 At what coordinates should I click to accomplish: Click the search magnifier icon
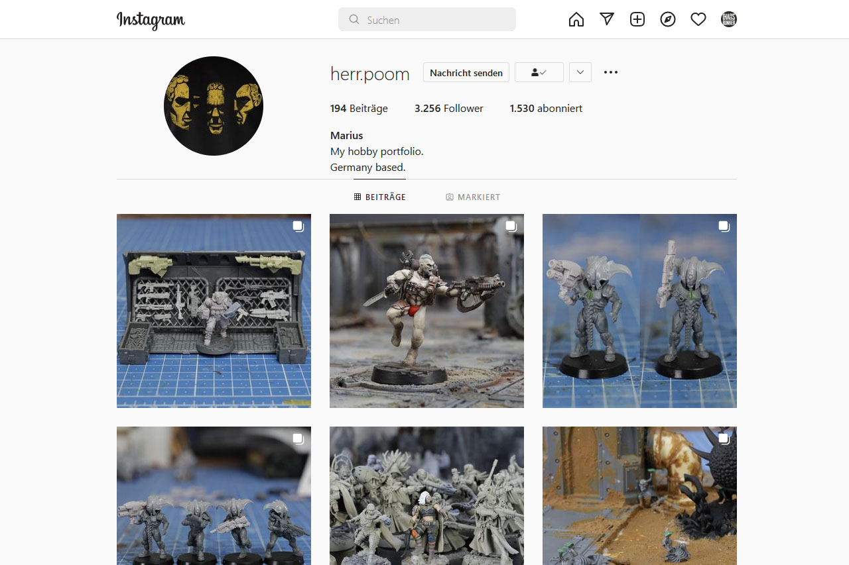point(354,20)
